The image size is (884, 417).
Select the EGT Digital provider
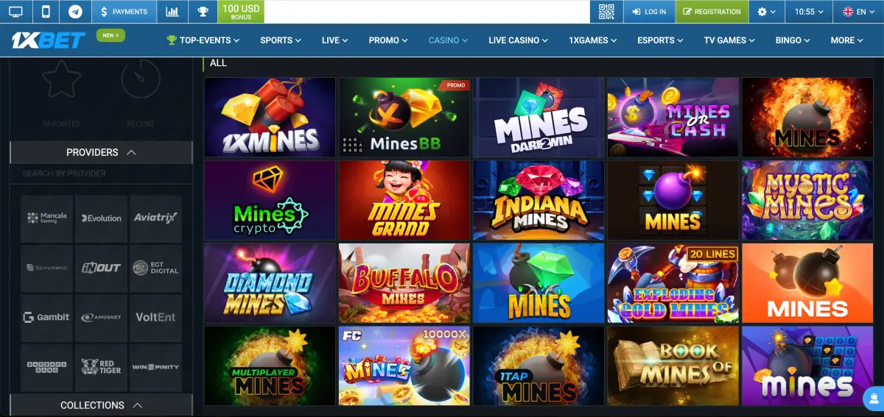coord(155,268)
